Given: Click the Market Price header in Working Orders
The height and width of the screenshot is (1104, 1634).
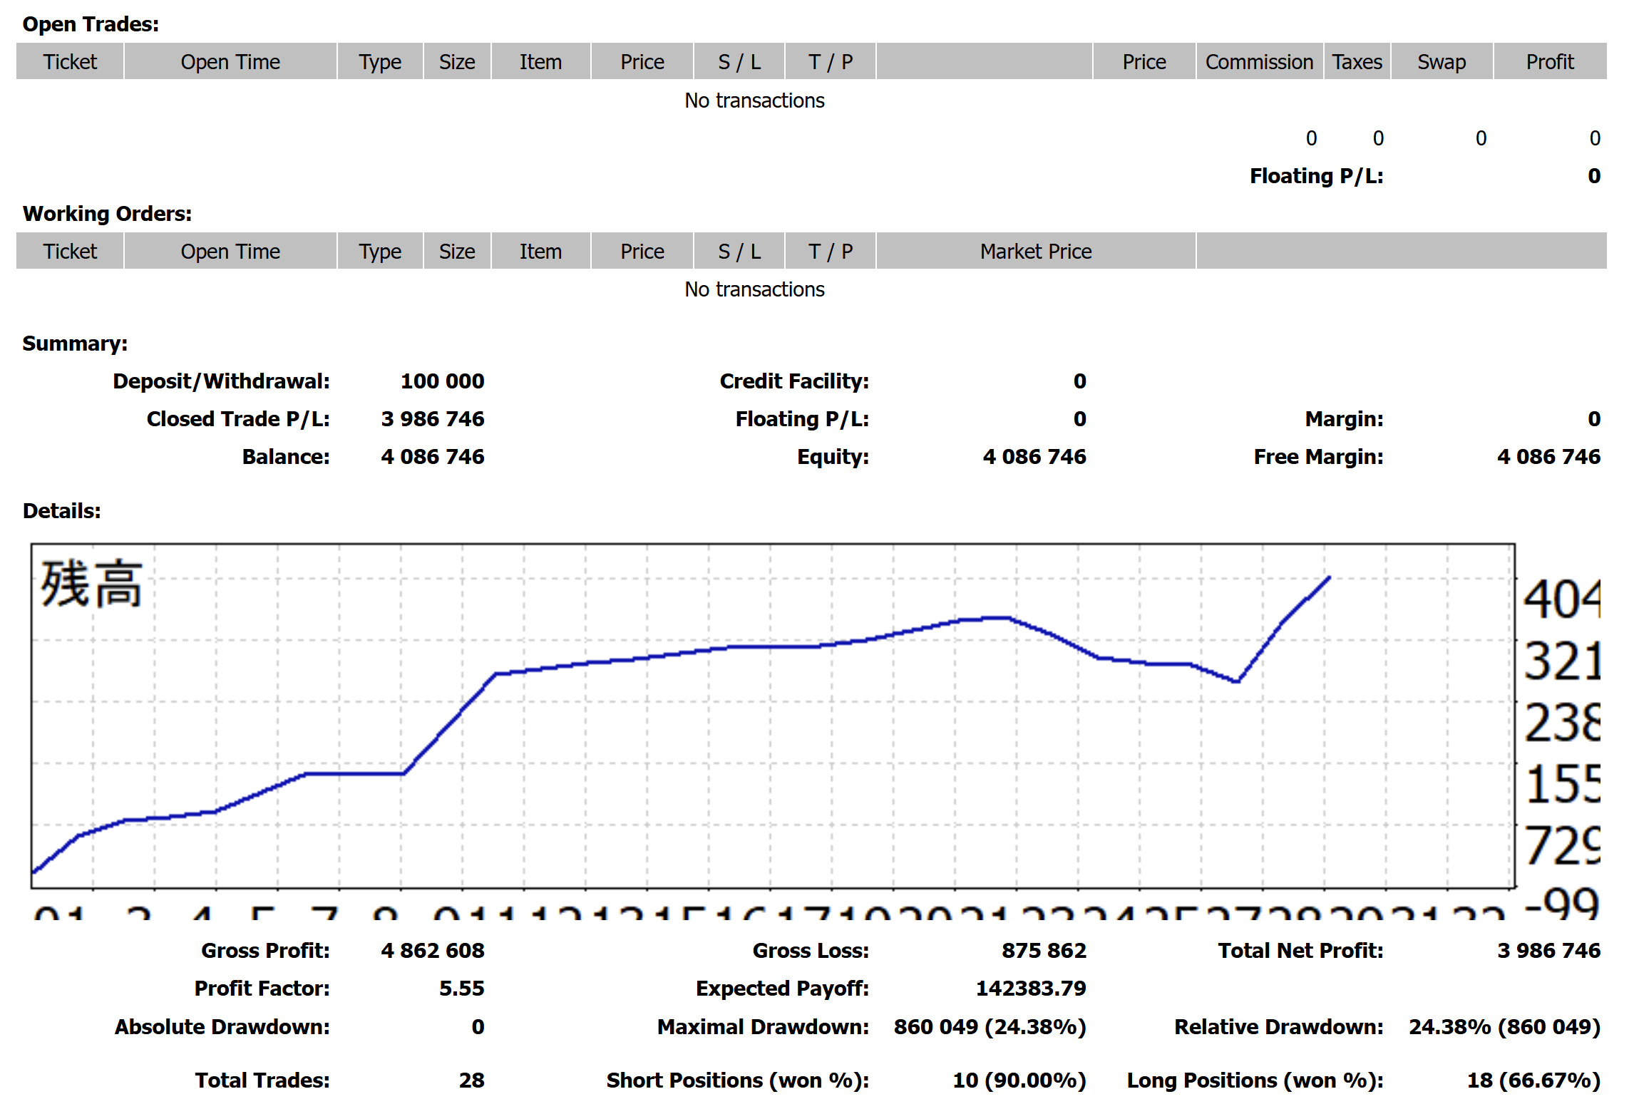Looking at the screenshot, I should coord(1035,252).
